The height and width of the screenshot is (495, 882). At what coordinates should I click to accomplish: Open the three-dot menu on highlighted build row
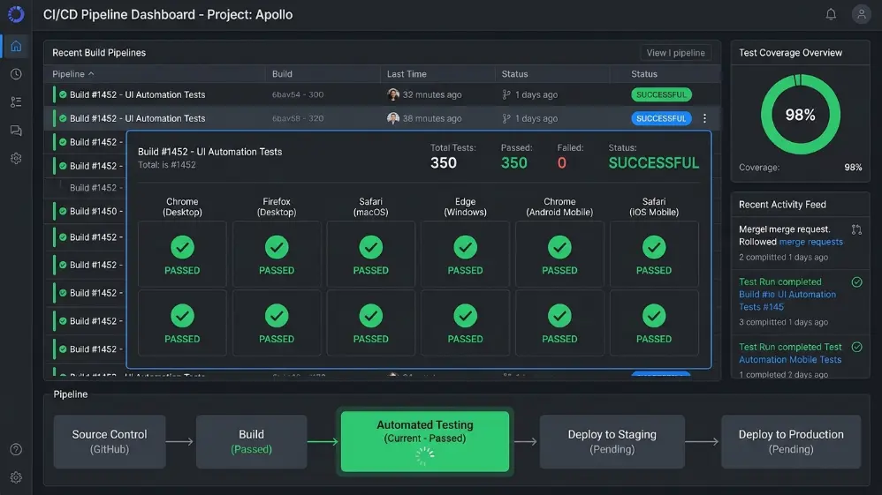click(705, 118)
